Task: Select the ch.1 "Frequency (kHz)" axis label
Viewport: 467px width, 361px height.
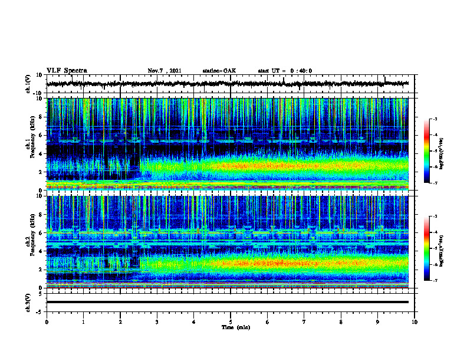Action: pos(32,137)
